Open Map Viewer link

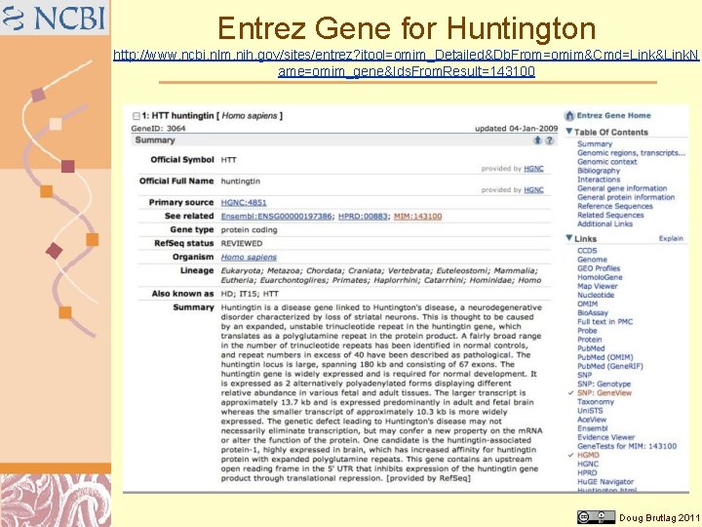(x=598, y=286)
